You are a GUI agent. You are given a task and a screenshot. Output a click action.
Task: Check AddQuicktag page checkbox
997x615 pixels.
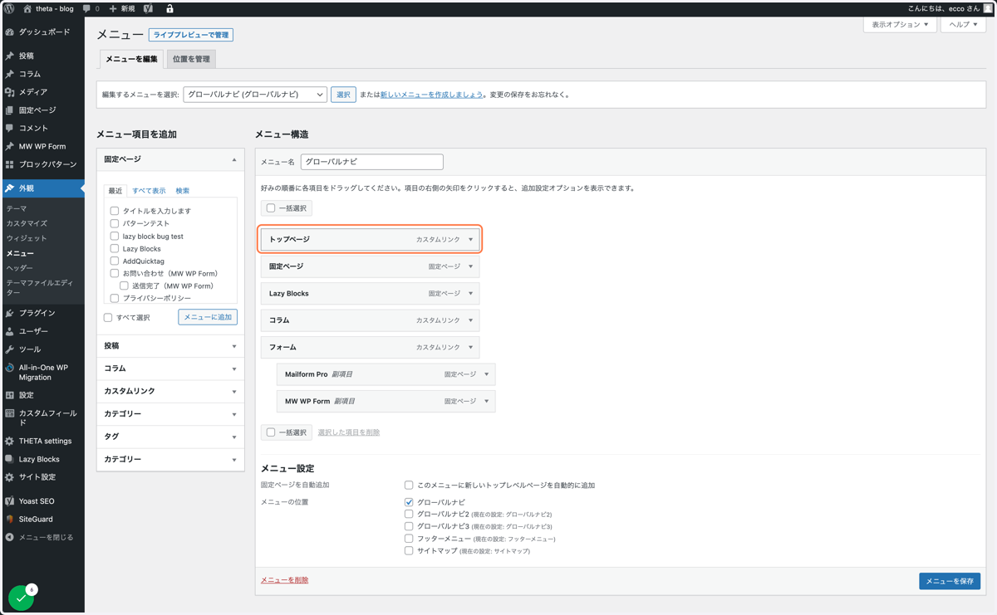(x=115, y=261)
